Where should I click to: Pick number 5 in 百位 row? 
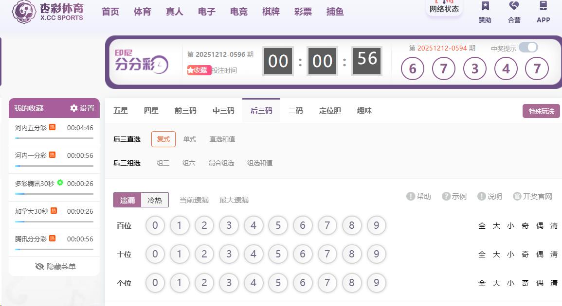tap(278, 226)
